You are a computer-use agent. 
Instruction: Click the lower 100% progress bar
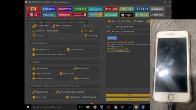pyautogui.click(x=128, y=100)
